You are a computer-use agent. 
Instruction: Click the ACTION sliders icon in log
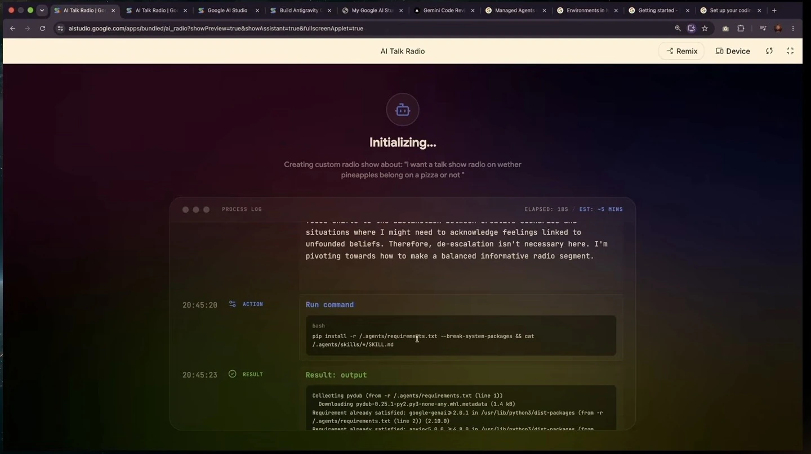click(232, 304)
